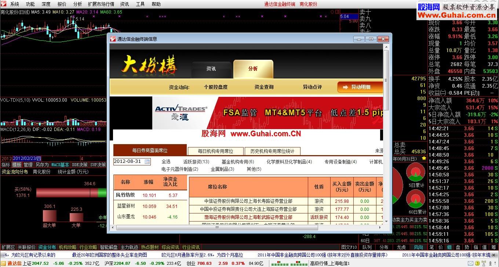Open the 报价 menu
This screenshot has width=499, height=267.
(62, 4)
